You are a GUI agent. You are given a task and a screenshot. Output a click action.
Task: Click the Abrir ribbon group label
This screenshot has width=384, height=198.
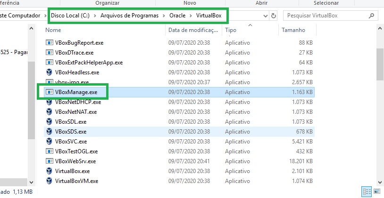coord(261,3)
